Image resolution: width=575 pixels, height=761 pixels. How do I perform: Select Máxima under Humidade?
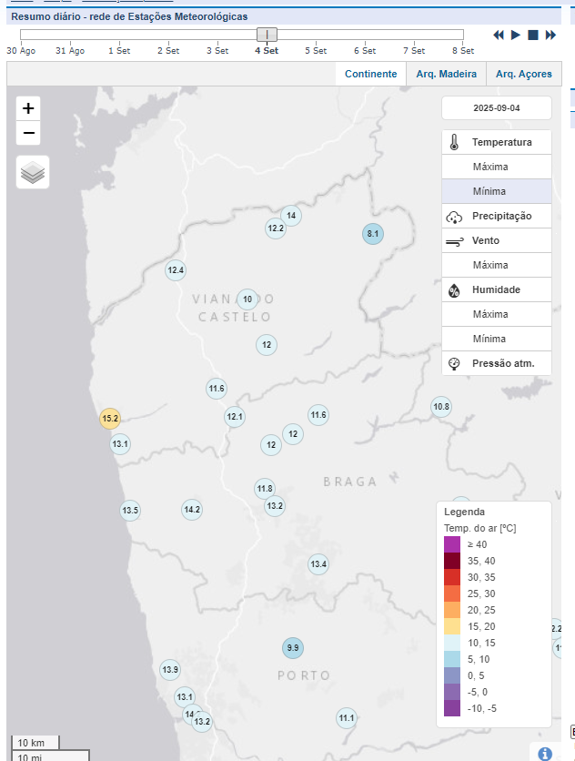tap(497, 314)
